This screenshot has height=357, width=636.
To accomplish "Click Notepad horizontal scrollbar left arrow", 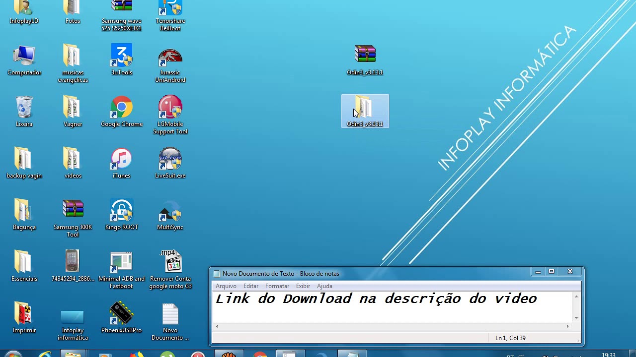I will [x=217, y=326].
